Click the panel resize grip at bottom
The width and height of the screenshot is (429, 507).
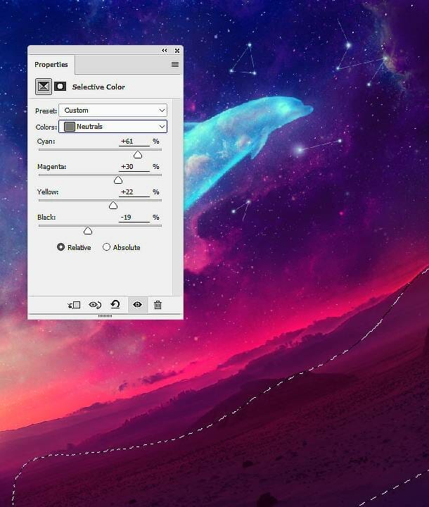tap(105, 315)
